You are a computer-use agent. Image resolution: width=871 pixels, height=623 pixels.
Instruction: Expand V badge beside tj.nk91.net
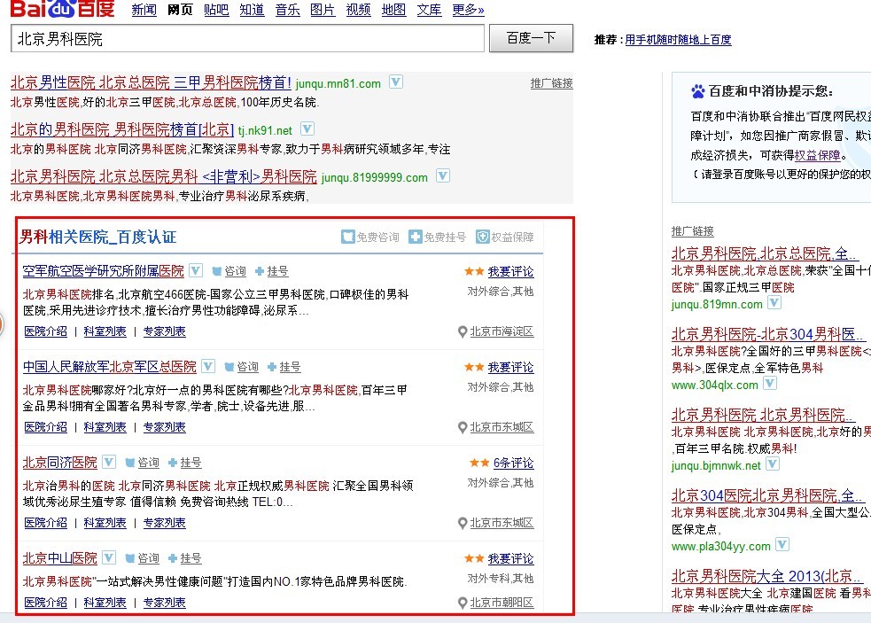[307, 128]
